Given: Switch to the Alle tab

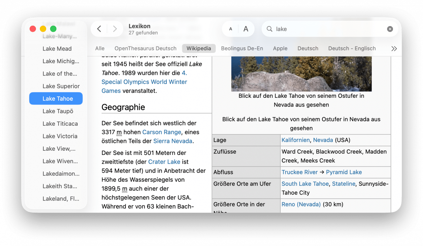Looking at the screenshot, I should (x=100, y=48).
